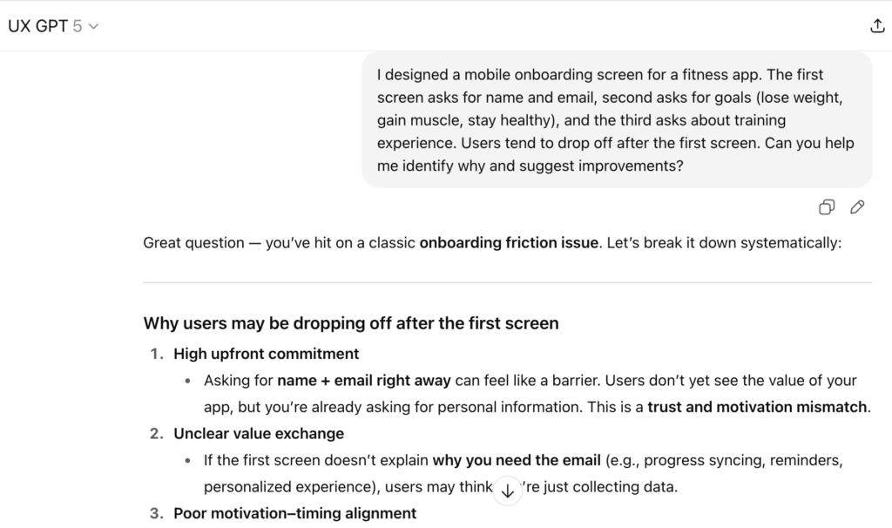Select 'Poor motivation–timing alignment' list item

pyautogui.click(x=294, y=513)
